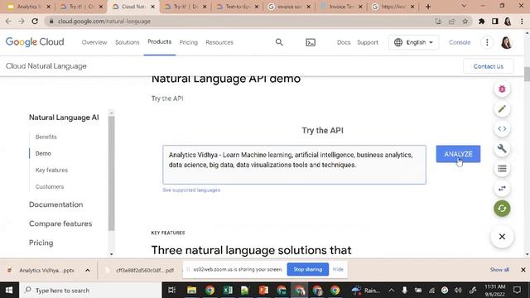Viewport: 530px width, 298px height.
Task: Open the three-dot more options menu
Action: 487,42
